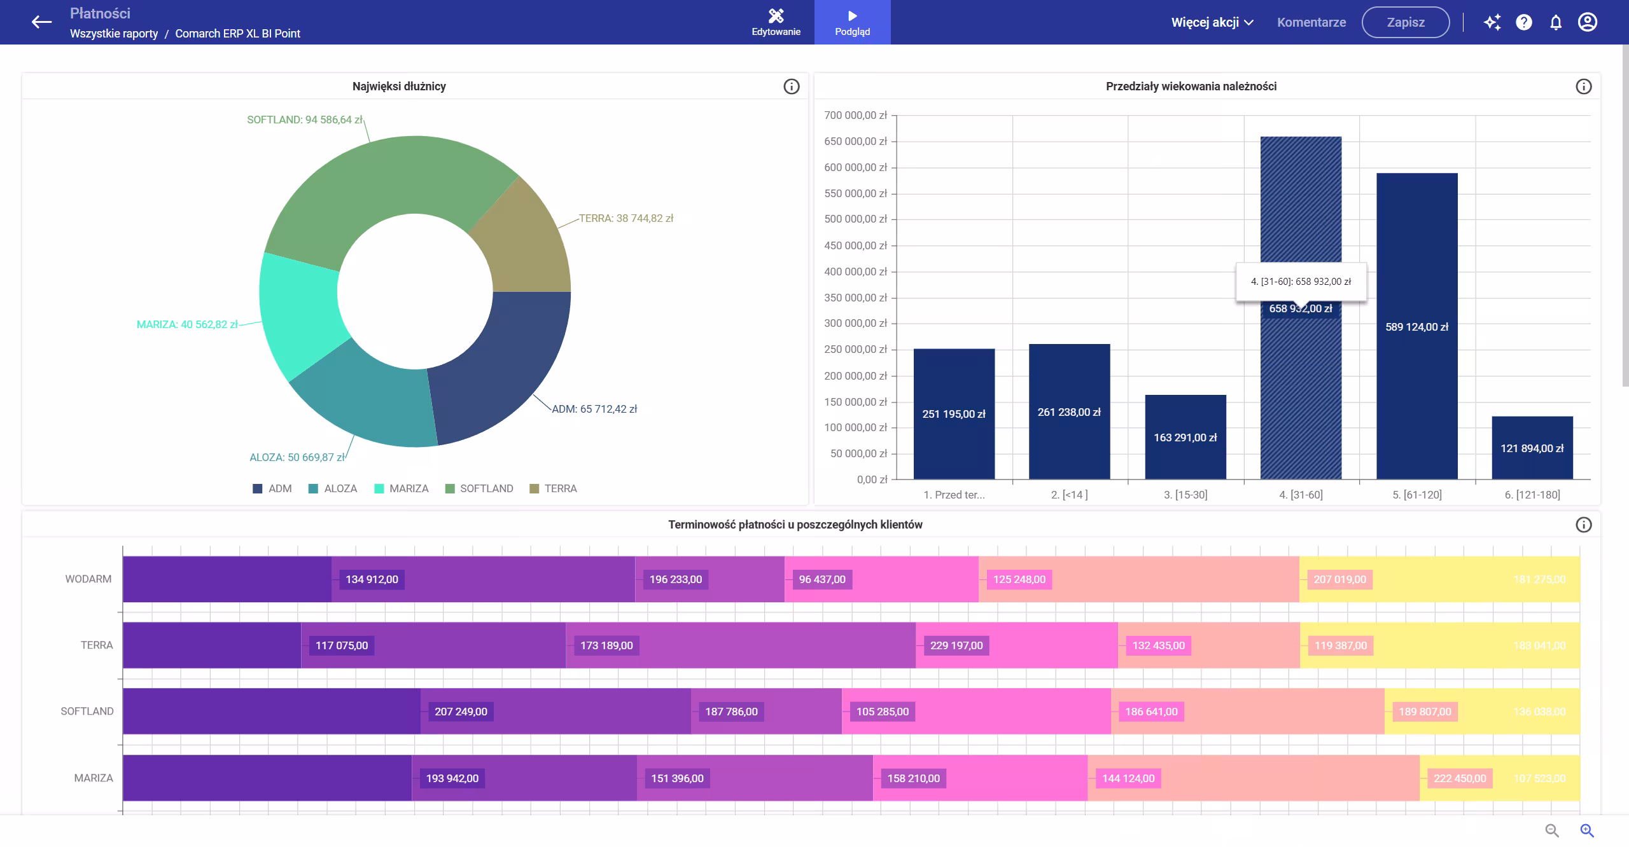The width and height of the screenshot is (1629, 847).
Task: Show info for Najwięksi dłużnicy chart
Action: tap(792, 86)
